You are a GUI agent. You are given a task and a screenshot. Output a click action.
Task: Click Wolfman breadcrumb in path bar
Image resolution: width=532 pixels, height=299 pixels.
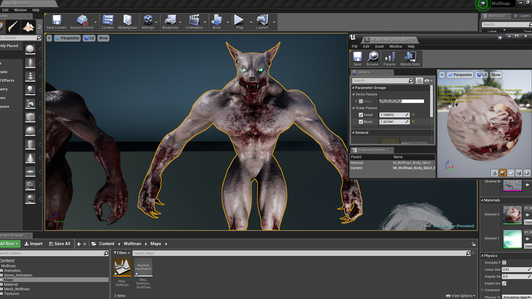[132, 244]
